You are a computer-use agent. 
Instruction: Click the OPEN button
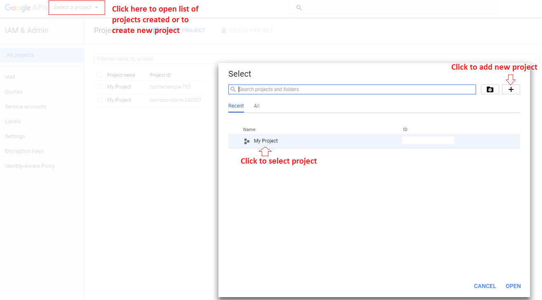point(513,286)
